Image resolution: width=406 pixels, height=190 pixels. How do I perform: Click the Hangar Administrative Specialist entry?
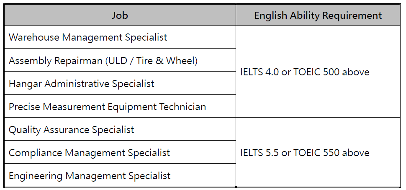coord(82,84)
